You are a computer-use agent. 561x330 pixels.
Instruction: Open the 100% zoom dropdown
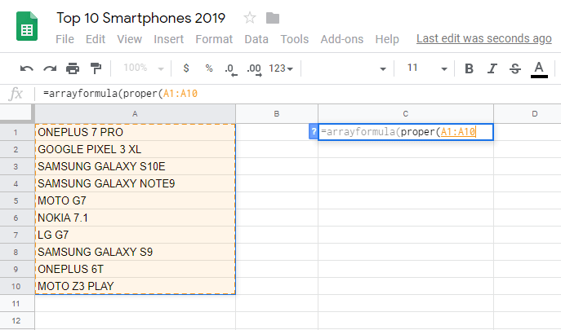[x=144, y=68]
